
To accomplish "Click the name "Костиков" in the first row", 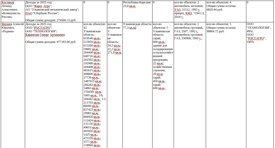I will (8, 3).
